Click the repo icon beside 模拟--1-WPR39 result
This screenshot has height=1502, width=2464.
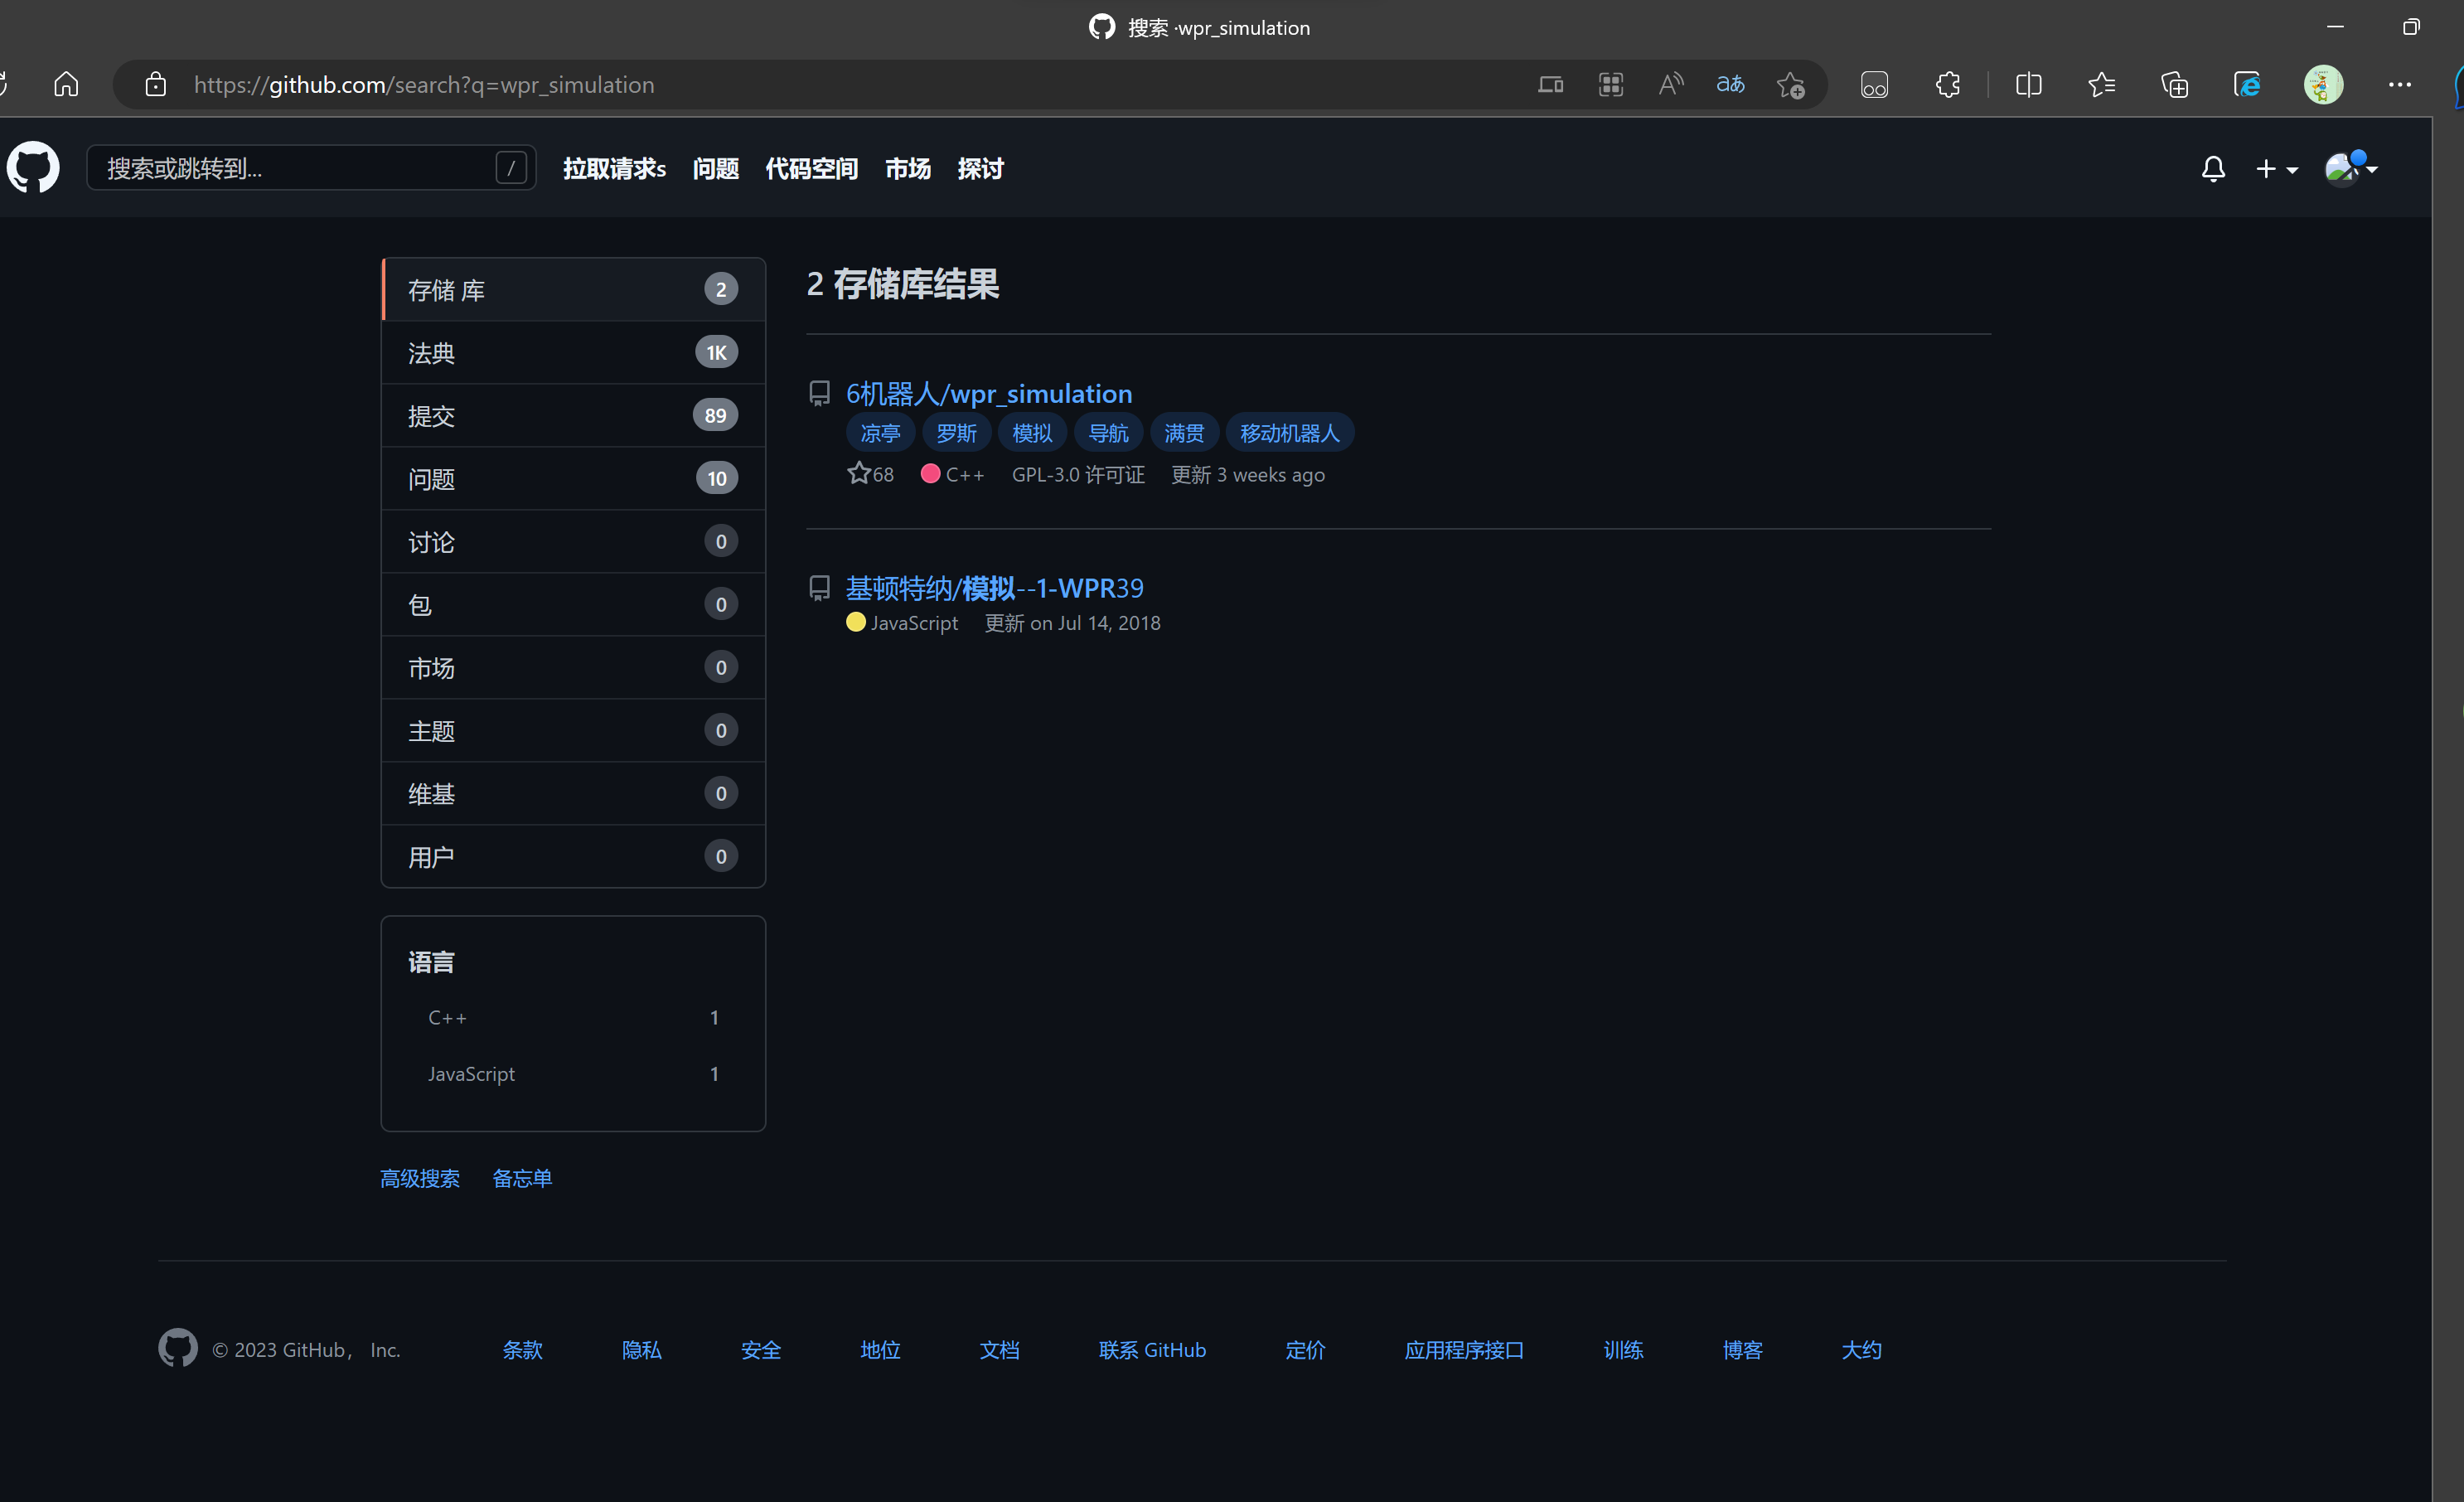click(x=819, y=588)
